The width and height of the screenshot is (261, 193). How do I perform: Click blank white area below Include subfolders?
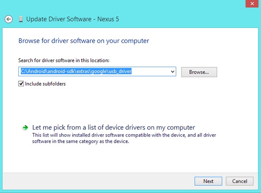pos(109,104)
